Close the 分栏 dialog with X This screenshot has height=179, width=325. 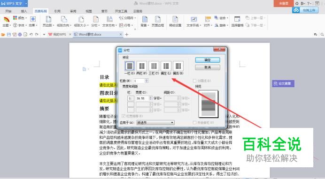(219, 49)
